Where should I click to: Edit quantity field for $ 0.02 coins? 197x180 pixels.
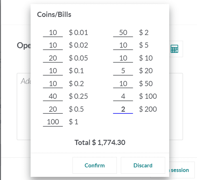[x=53, y=45]
